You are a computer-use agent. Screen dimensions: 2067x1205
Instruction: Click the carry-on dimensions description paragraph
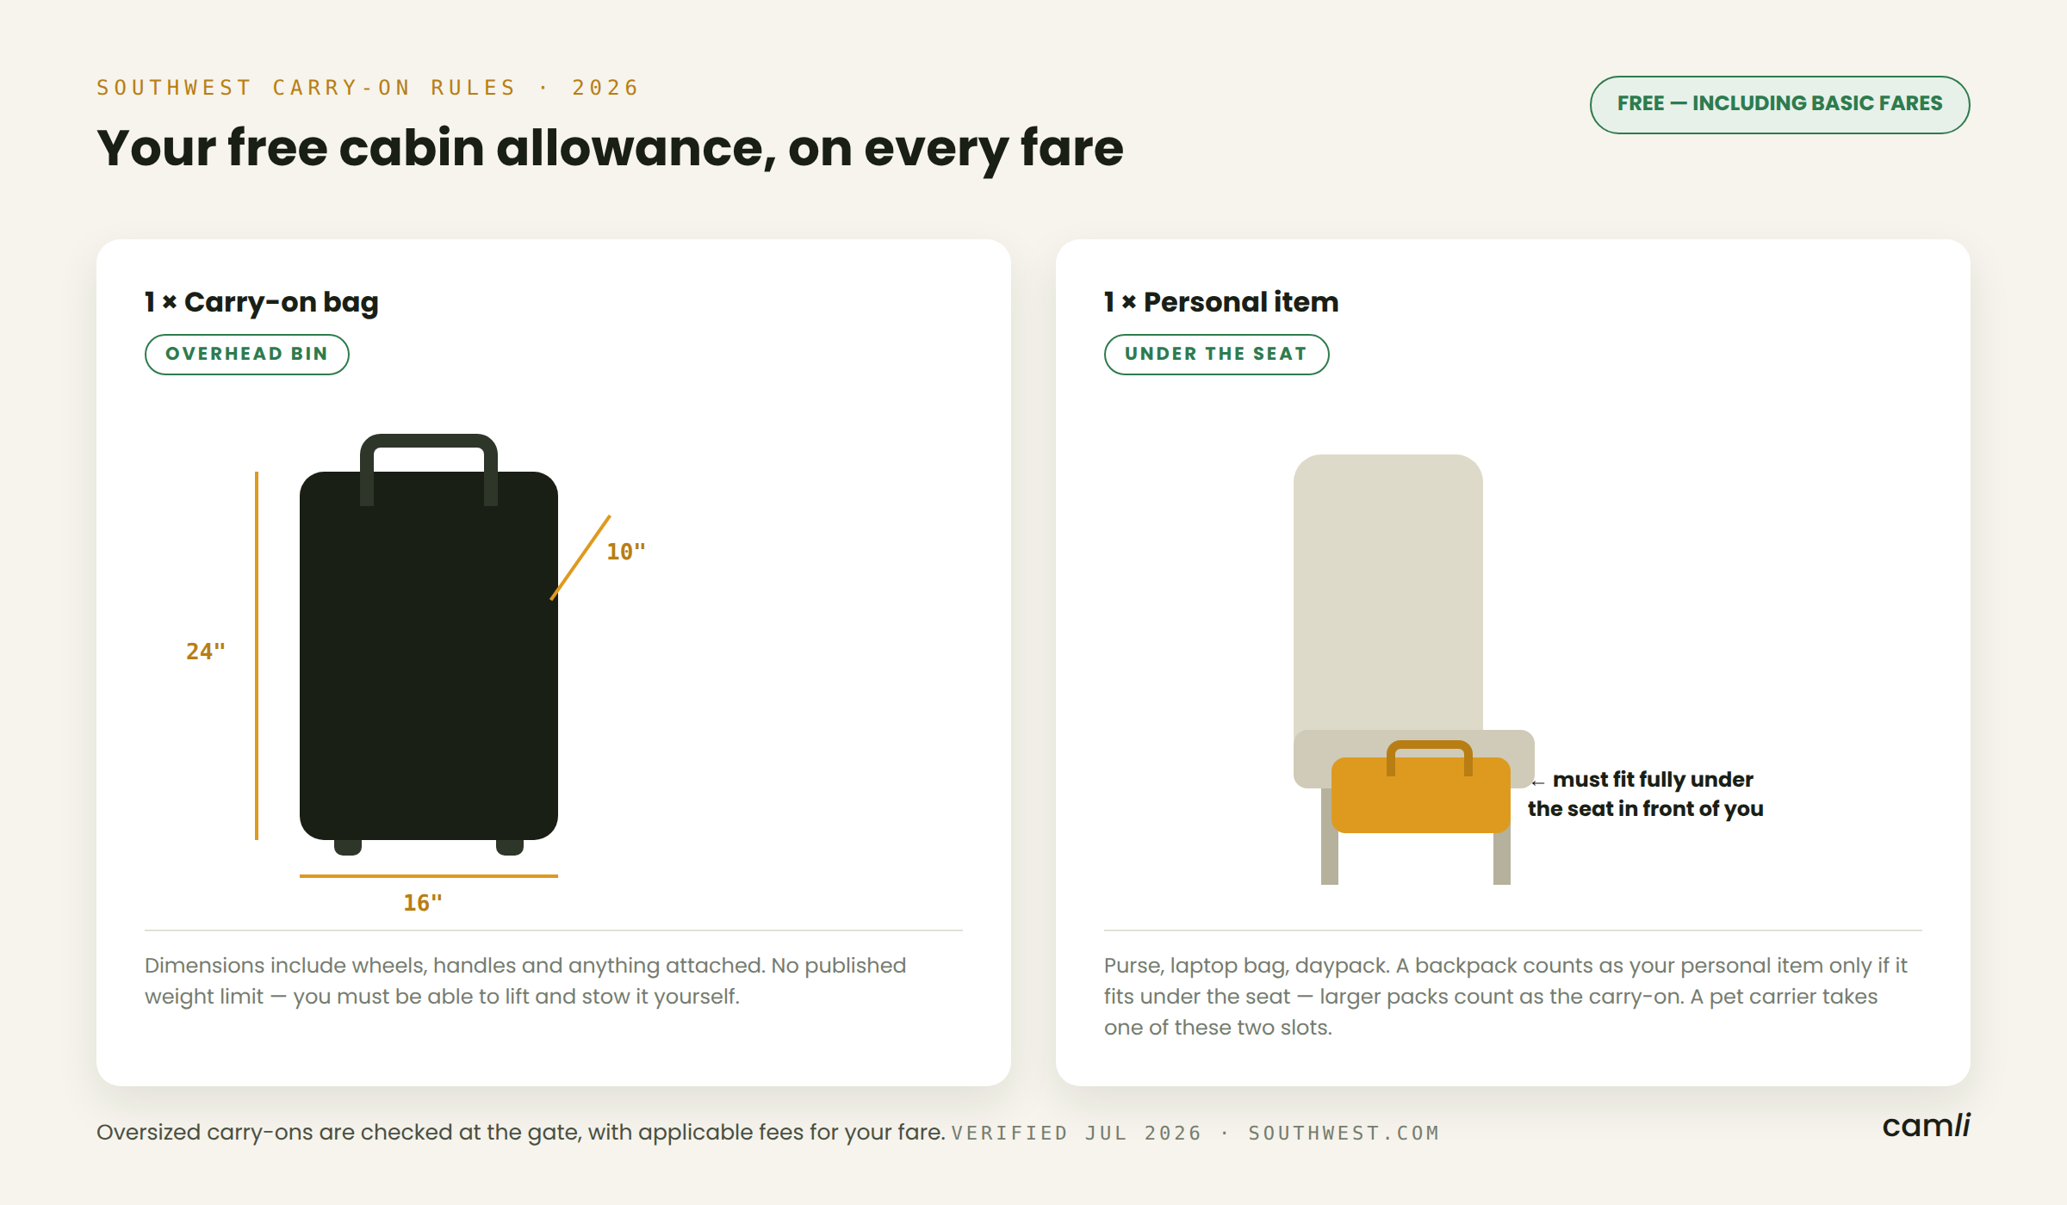click(x=525, y=981)
